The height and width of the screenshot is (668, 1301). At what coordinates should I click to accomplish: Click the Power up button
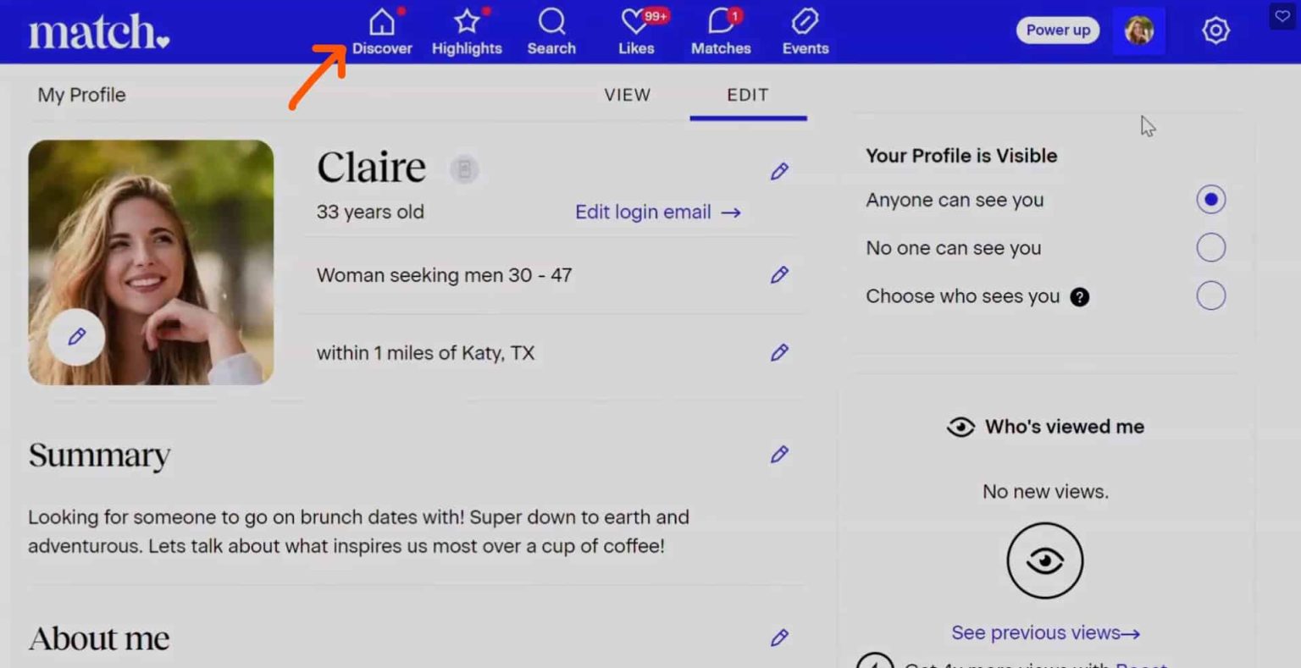pos(1057,30)
